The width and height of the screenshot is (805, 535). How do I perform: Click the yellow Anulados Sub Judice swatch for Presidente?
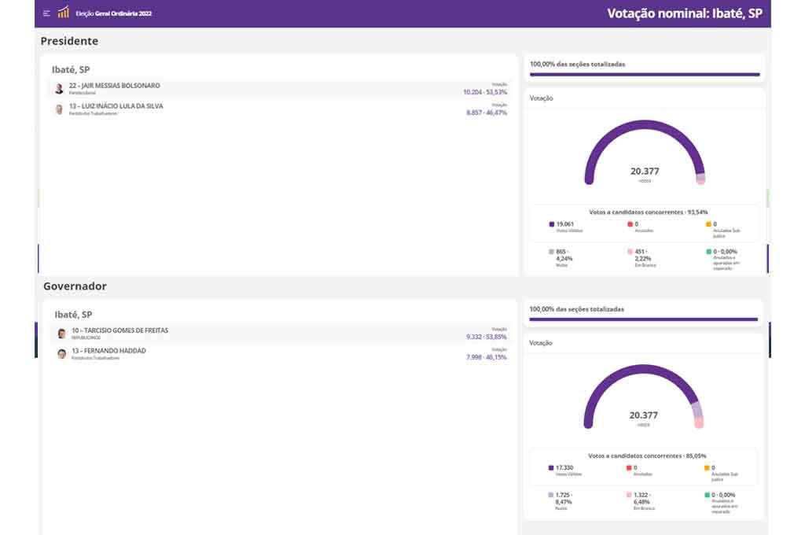pos(708,224)
